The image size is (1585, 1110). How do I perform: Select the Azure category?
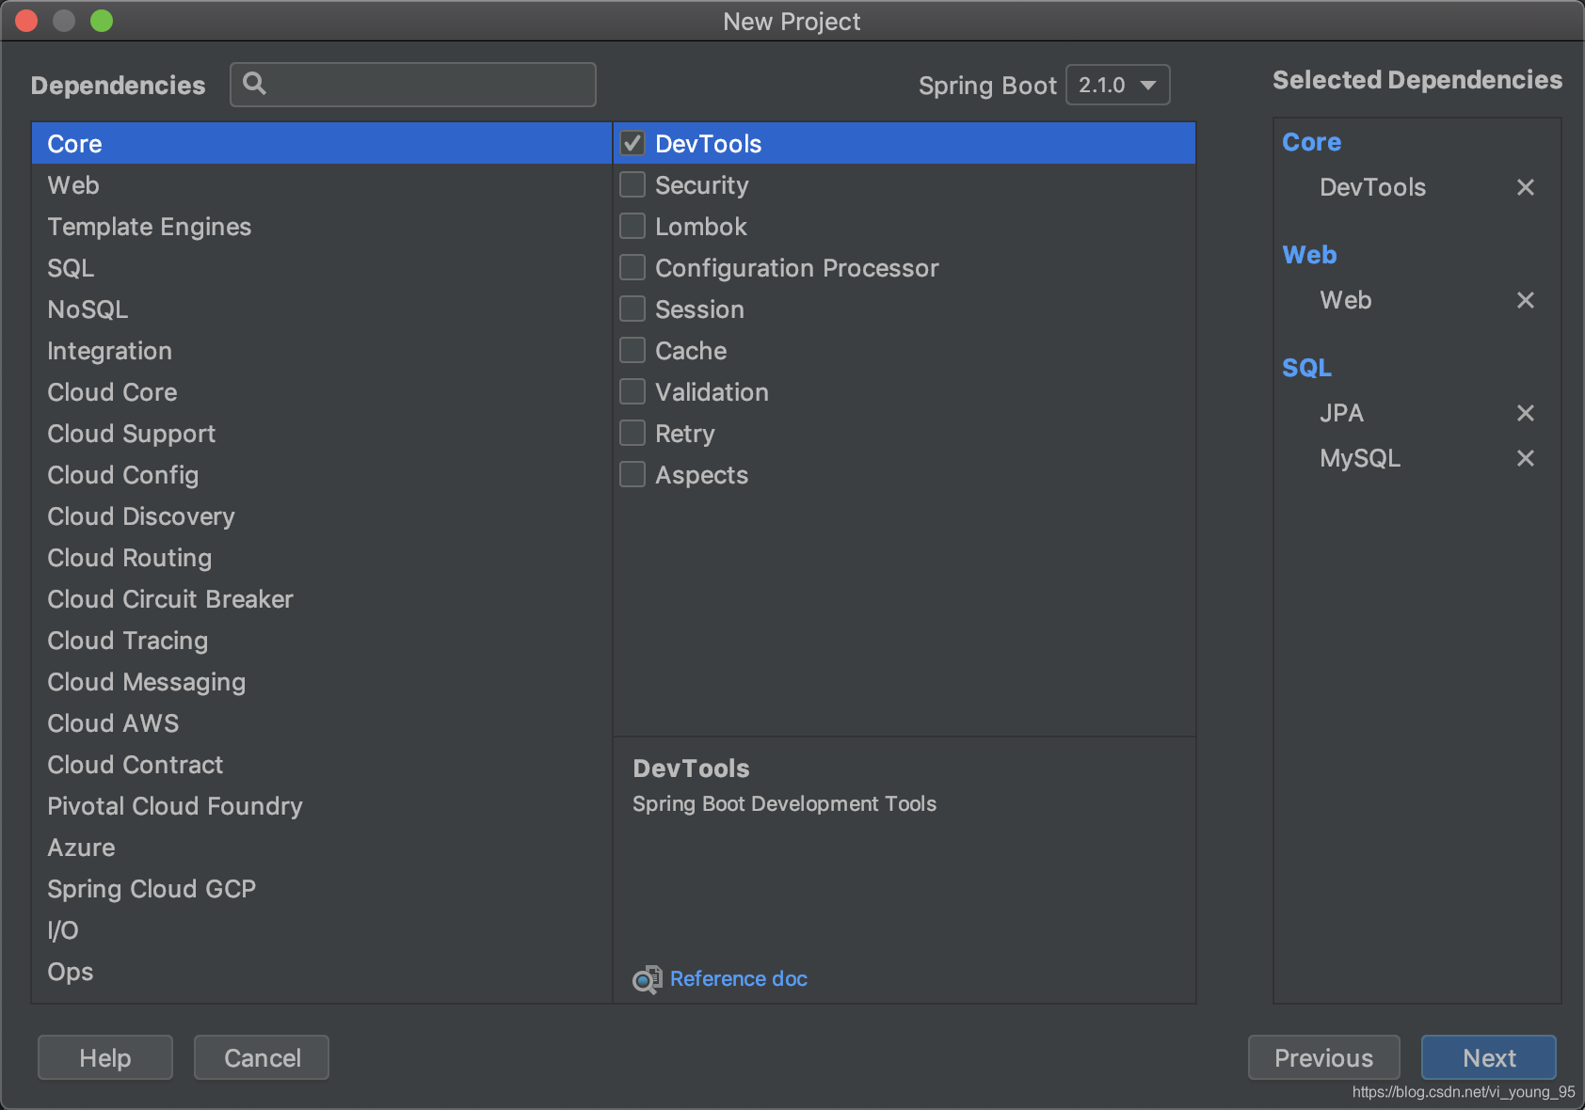click(x=322, y=848)
